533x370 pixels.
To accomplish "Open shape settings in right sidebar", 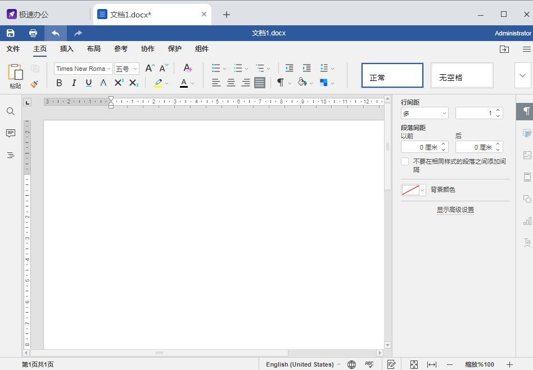I will 527,199.
